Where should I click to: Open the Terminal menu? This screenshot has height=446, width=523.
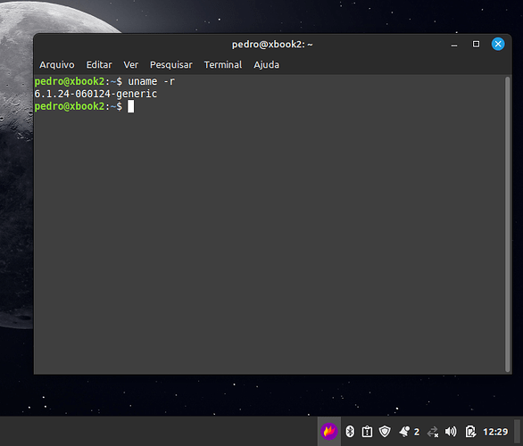pyautogui.click(x=223, y=64)
